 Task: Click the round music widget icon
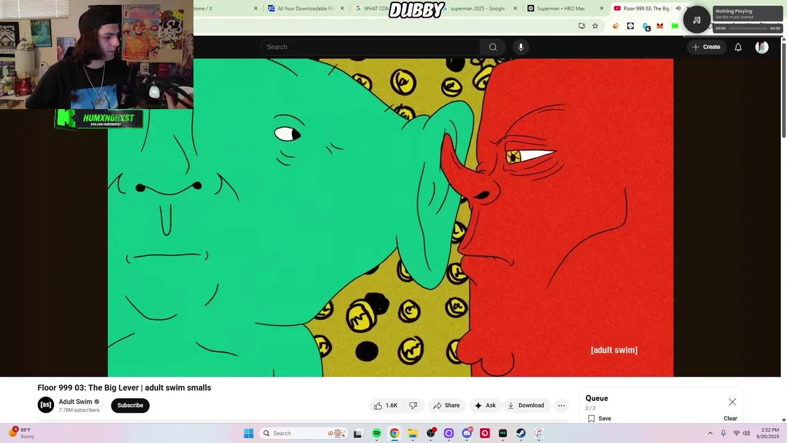pos(697,20)
